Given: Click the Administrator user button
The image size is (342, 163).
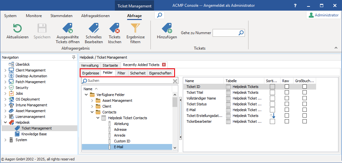Looking at the screenshot, I should 323,15.
